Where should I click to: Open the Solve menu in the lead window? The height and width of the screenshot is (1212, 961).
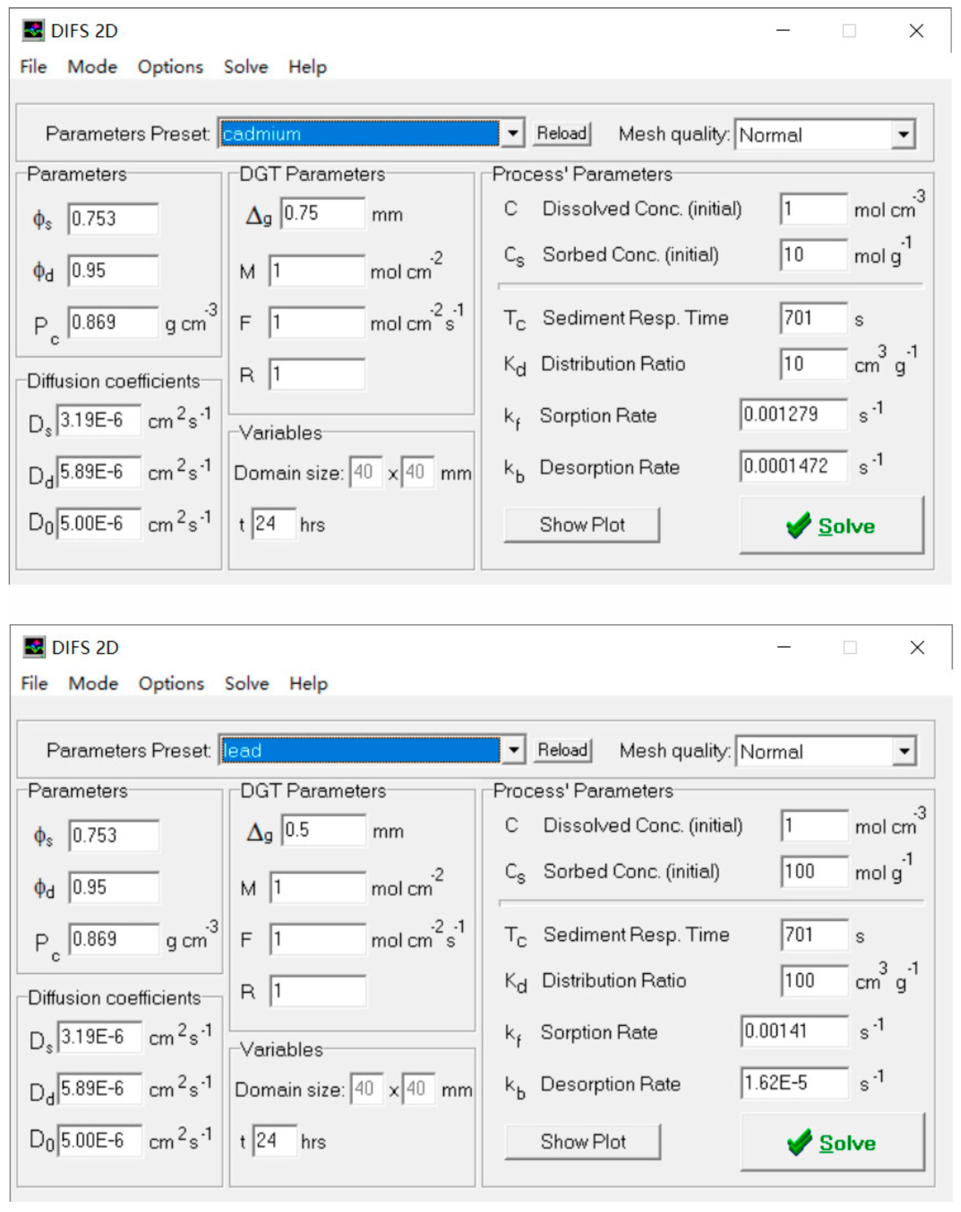(x=247, y=683)
